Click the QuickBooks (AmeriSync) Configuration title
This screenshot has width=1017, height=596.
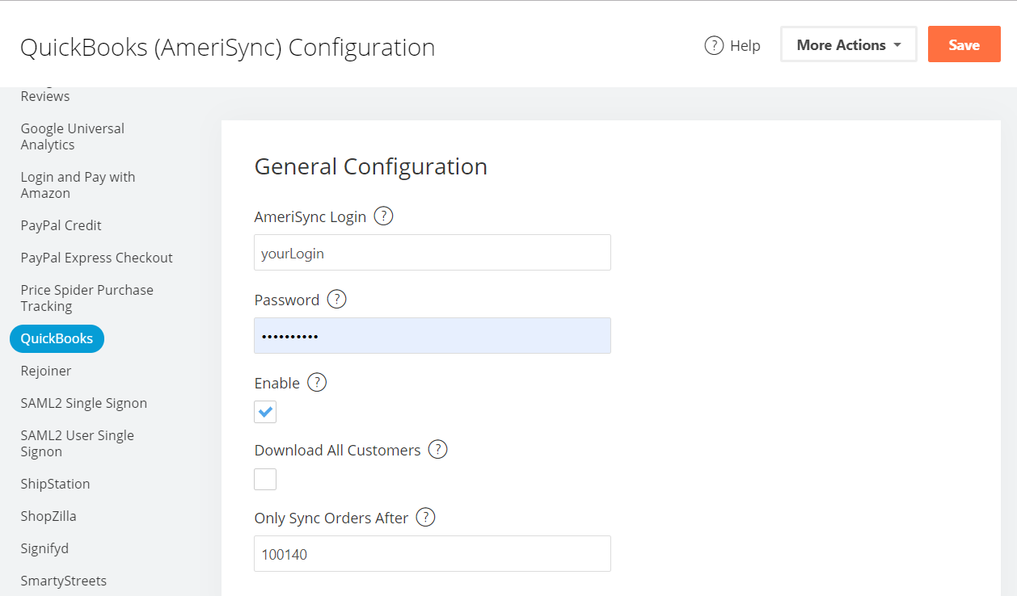[x=228, y=47]
